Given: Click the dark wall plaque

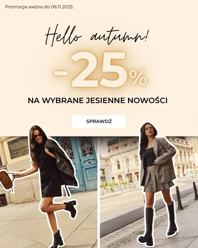Looking at the screenshot, I should [18, 148].
